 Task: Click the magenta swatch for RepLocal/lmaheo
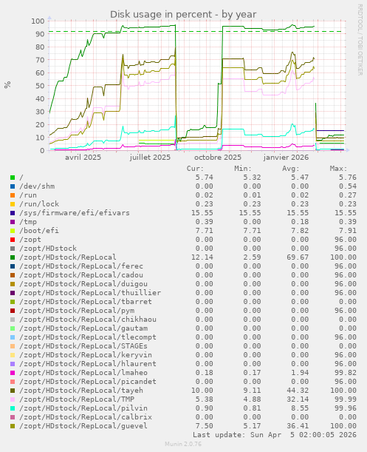pyautogui.click(x=13, y=373)
